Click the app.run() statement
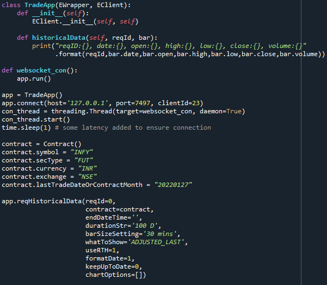Screen dimensions: 327x285 (34, 79)
